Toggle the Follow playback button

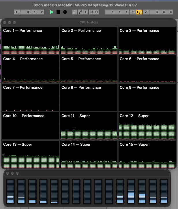pyautogui.click(x=17, y=12)
